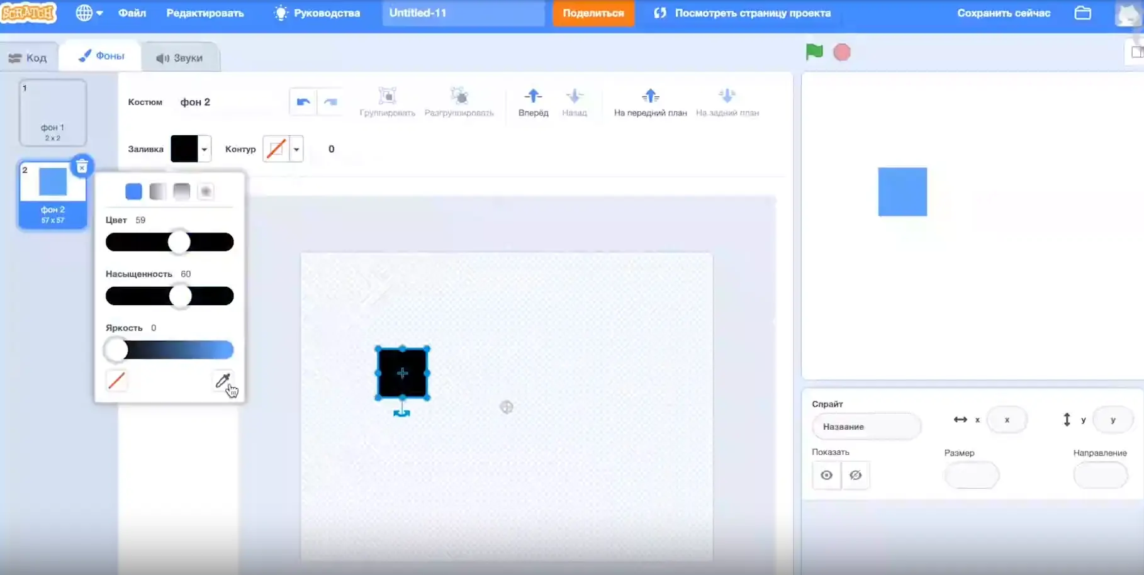Click the Яркость slider handle
The width and height of the screenshot is (1144, 575).
tap(116, 350)
